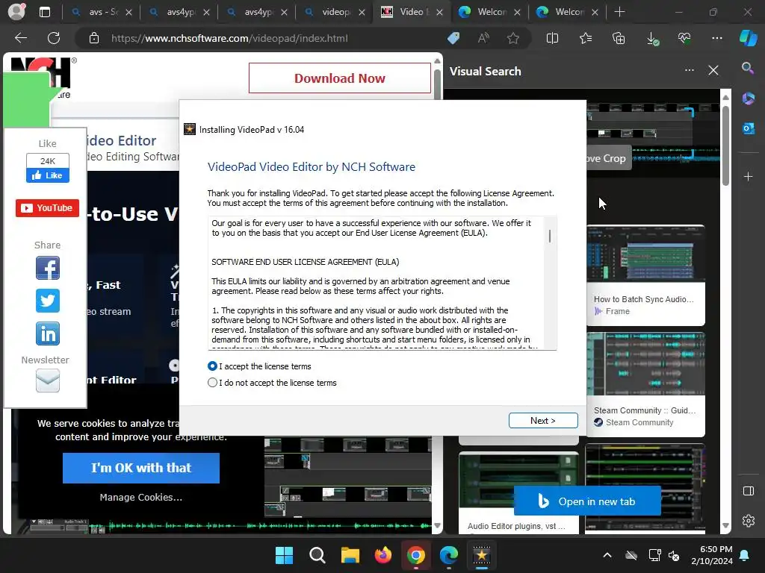Share page via Facebook icon
Screen dimensions: 765x573
click(x=48, y=268)
